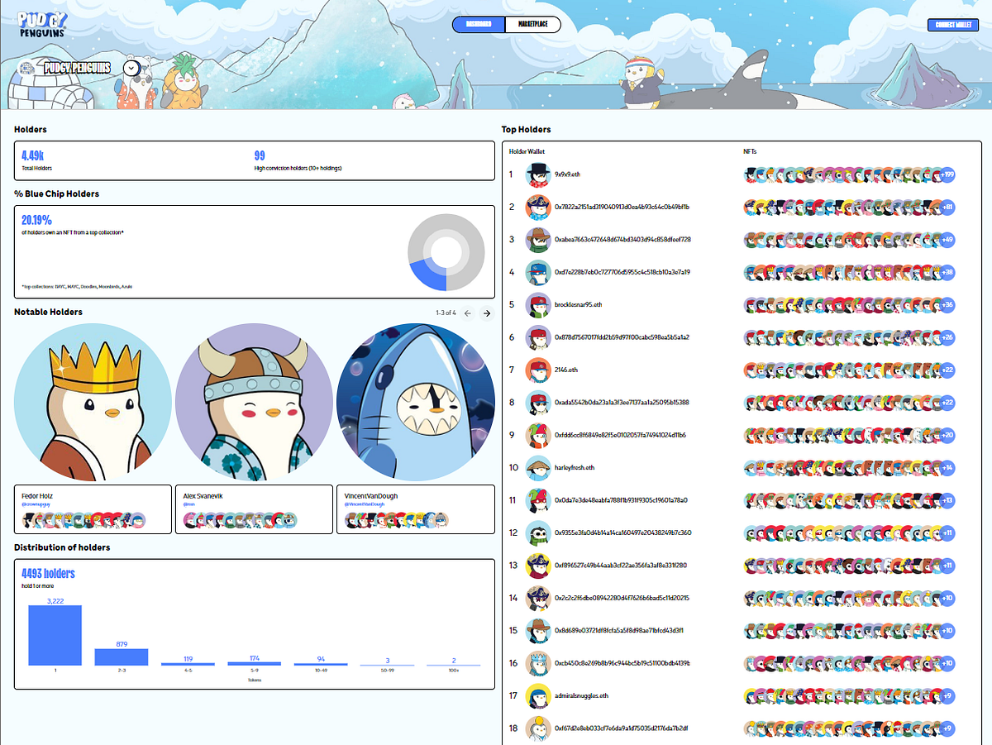Click avatar for wallet 0x0da7e3de48
Screen dimensions: 992x745
click(538, 500)
